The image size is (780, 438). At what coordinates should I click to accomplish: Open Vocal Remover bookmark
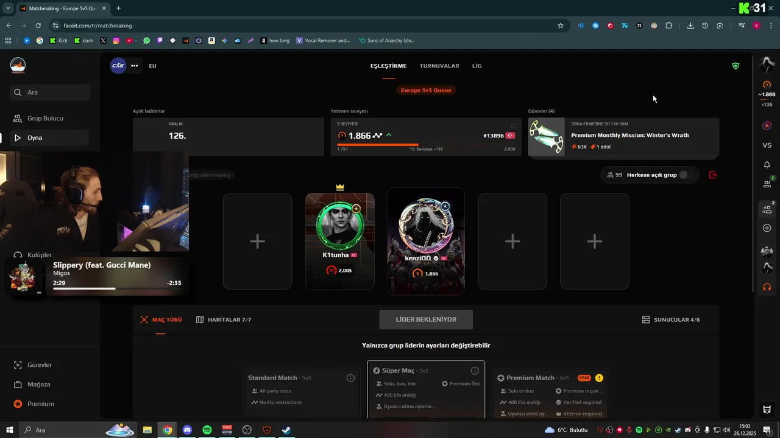[323, 41]
